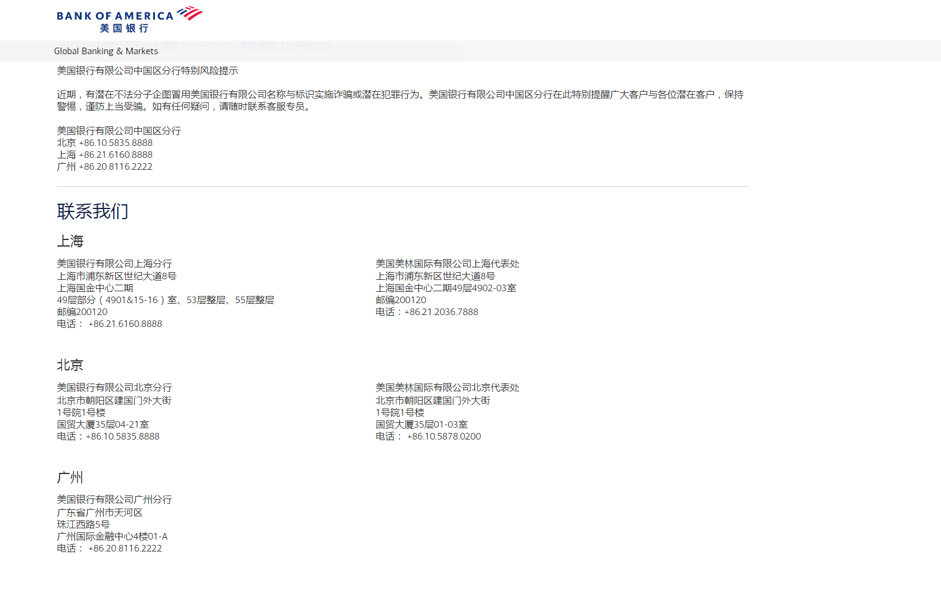Click 美国美林国际有限公司北京代表处 name

(448, 387)
